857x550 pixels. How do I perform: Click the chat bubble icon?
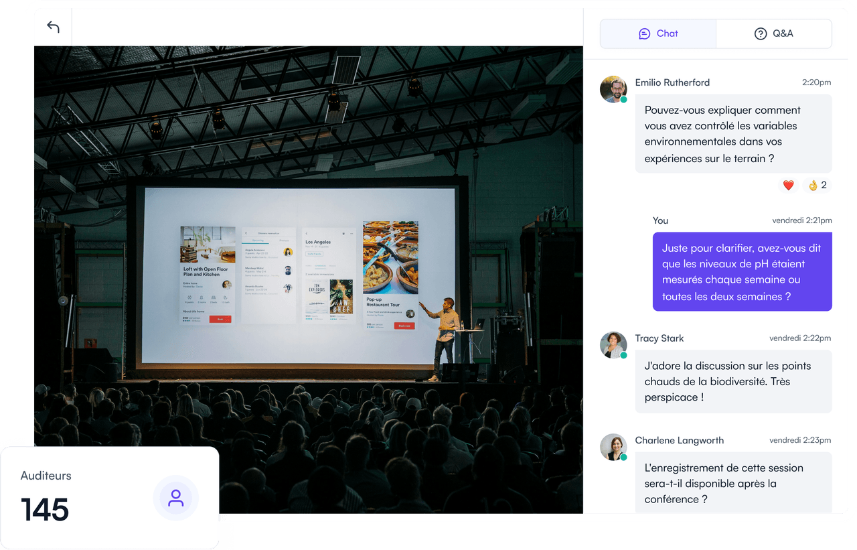pos(644,33)
